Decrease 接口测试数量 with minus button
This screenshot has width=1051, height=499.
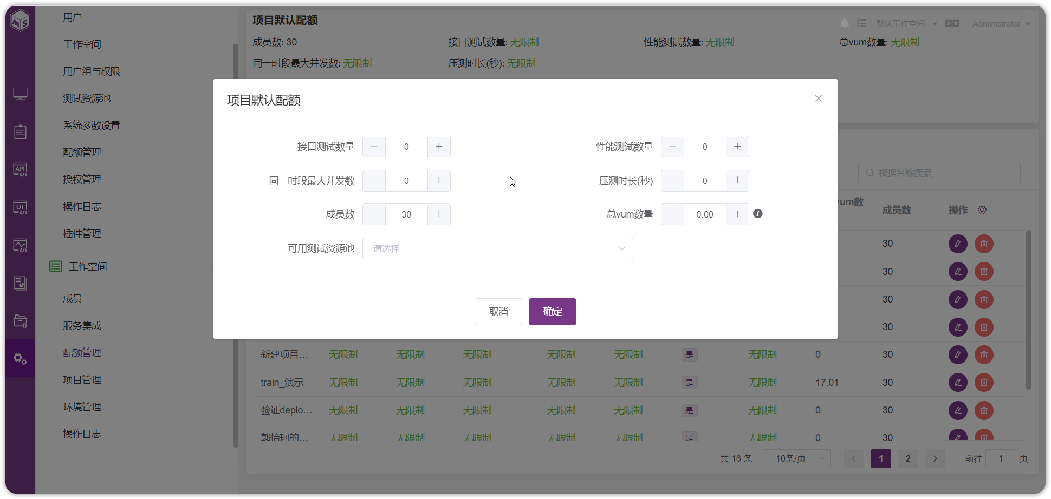tap(374, 147)
